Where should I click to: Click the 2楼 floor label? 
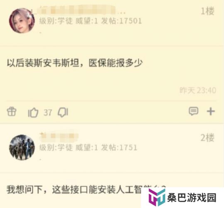(x=207, y=138)
